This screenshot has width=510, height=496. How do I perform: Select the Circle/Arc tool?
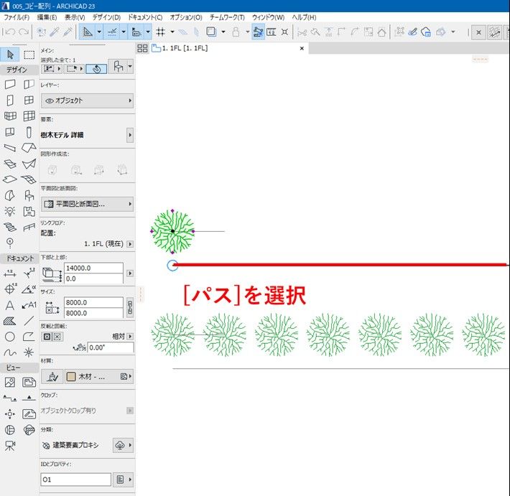point(10,337)
